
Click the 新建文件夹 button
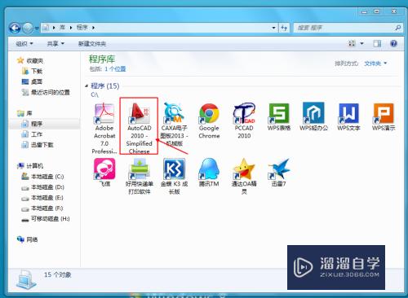pos(92,44)
